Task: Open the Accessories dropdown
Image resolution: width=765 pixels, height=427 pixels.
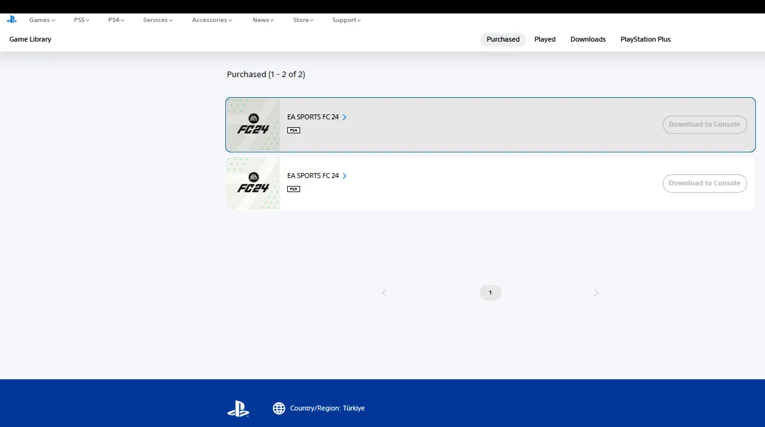Action: coord(212,20)
